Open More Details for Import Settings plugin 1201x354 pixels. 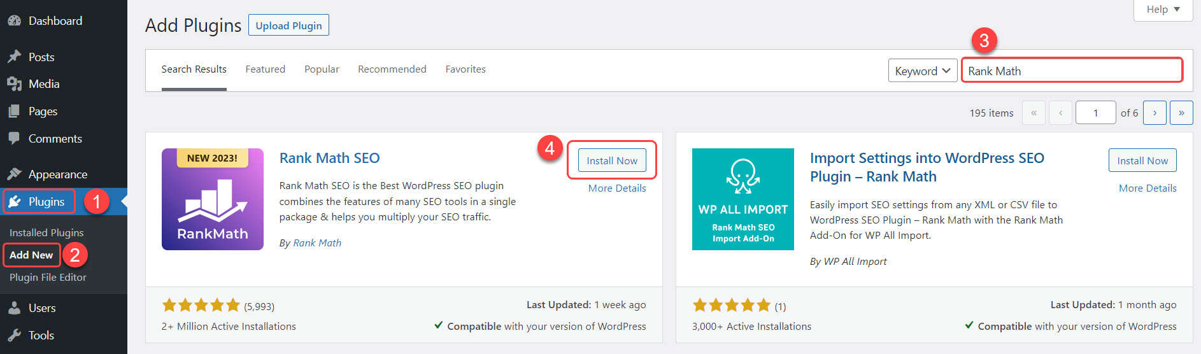pyautogui.click(x=1148, y=188)
